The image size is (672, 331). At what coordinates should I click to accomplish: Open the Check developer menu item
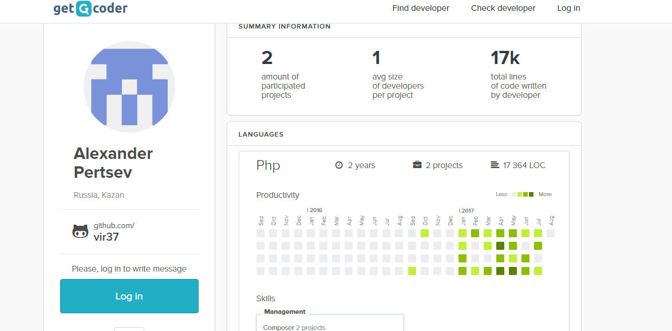(x=503, y=8)
